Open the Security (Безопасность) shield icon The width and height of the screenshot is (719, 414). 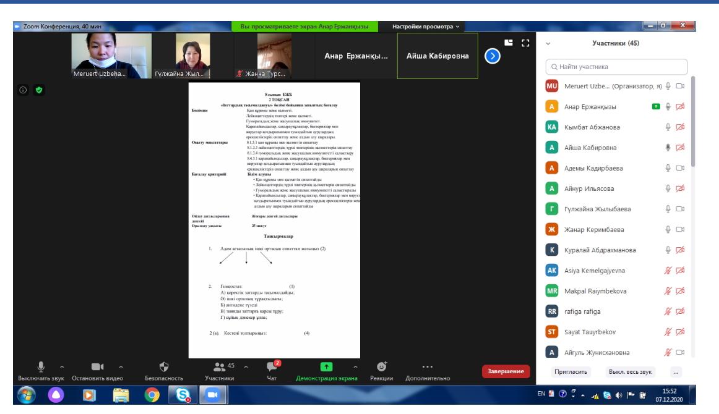click(164, 366)
